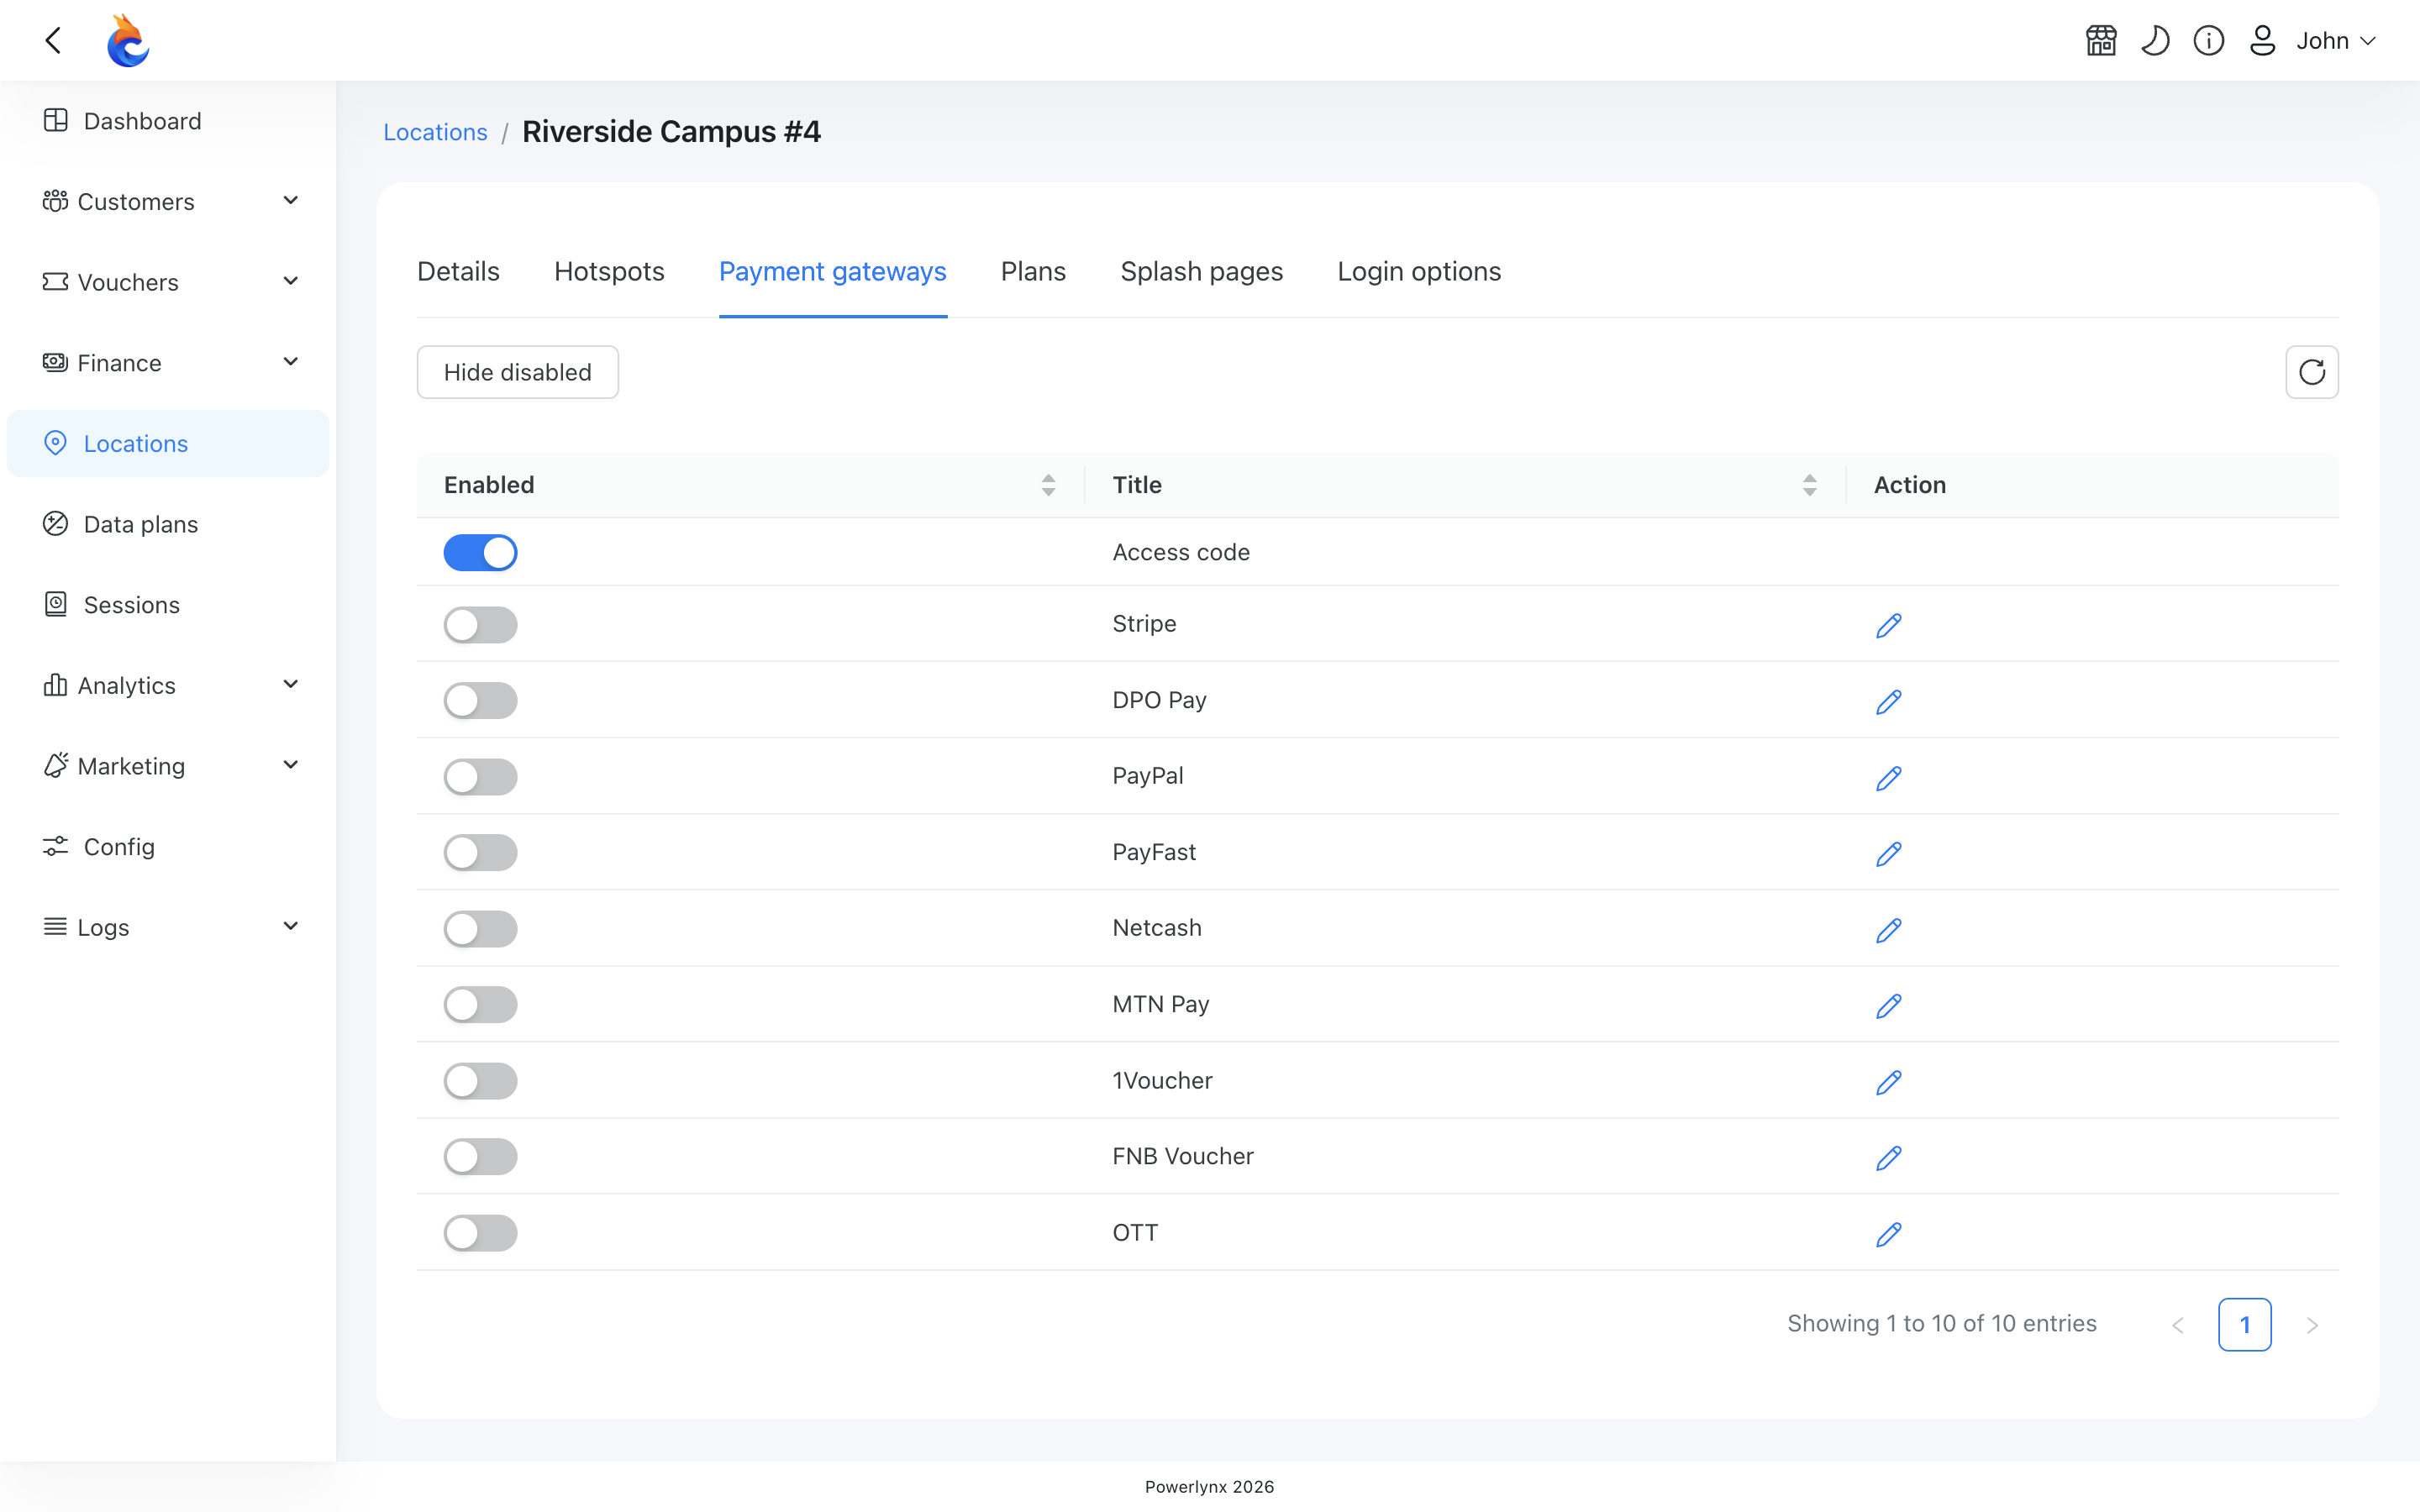Click the refresh table icon
The image size is (2420, 1512).
tap(2311, 372)
